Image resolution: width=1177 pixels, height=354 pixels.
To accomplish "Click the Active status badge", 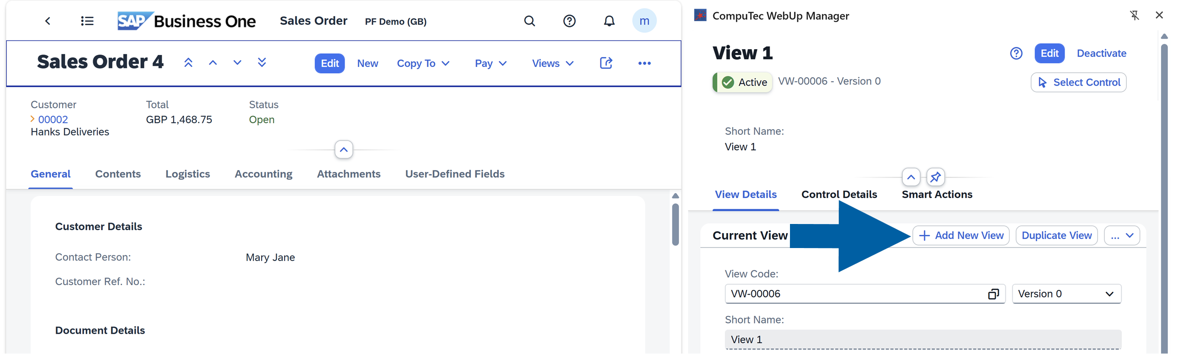I will pos(742,82).
